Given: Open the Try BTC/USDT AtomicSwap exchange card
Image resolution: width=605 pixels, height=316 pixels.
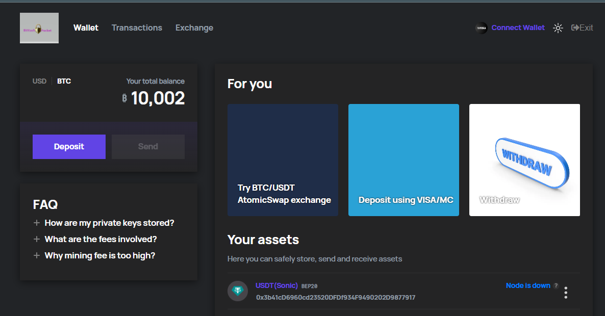Looking at the screenshot, I should point(283,160).
